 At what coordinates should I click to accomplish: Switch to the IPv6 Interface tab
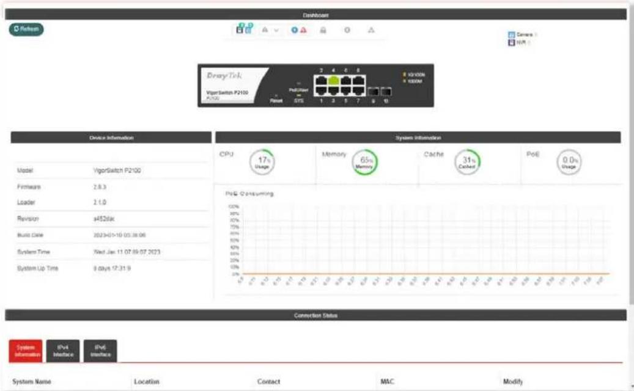pyautogui.click(x=100, y=351)
